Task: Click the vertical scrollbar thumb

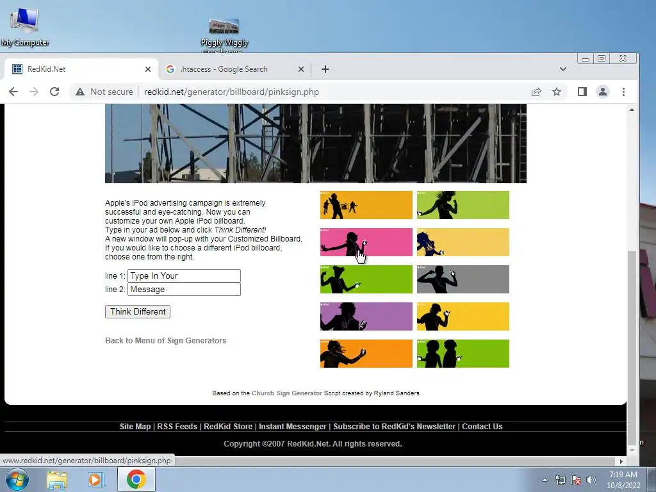Action: (x=632, y=348)
